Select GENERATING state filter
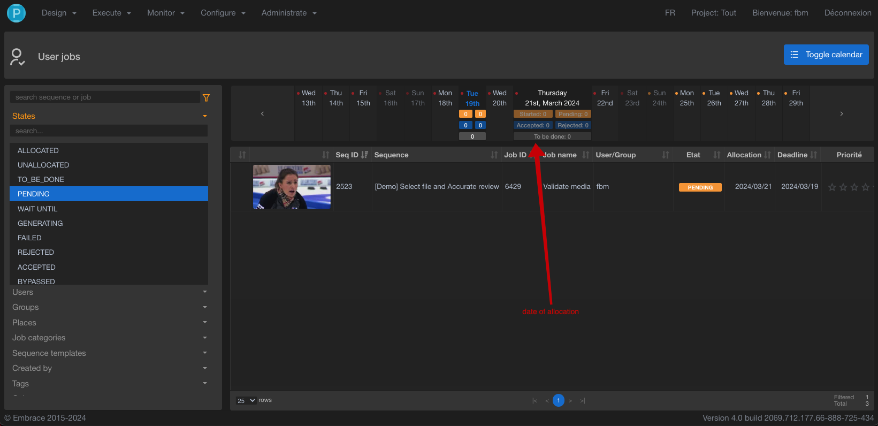This screenshot has width=878, height=426. click(109, 223)
